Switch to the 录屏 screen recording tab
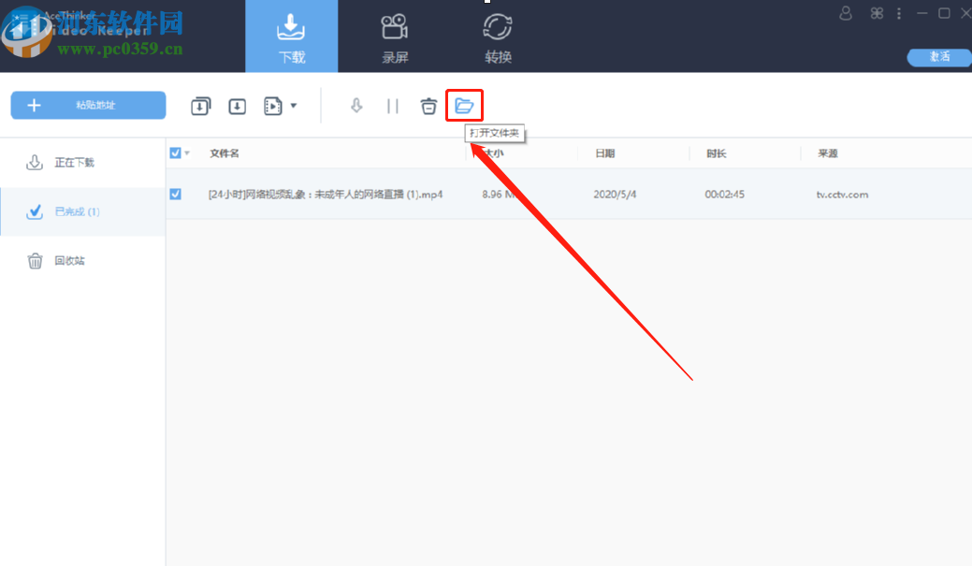Viewport: 972px width, 566px height. point(394,36)
